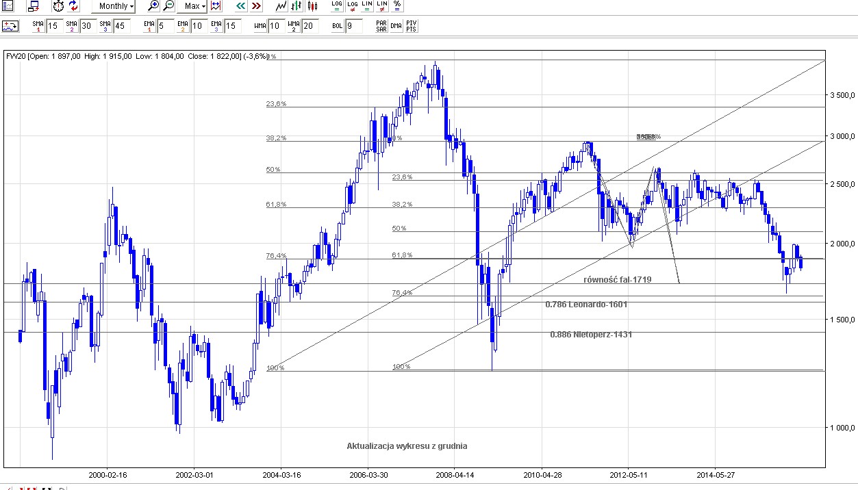Open the Max range dropdown
This screenshot has height=490, width=858.
(x=192, y=6)
